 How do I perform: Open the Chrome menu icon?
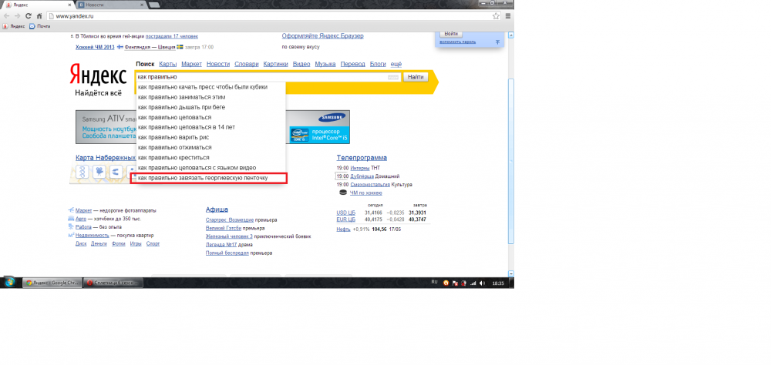(x=508, y=15)
